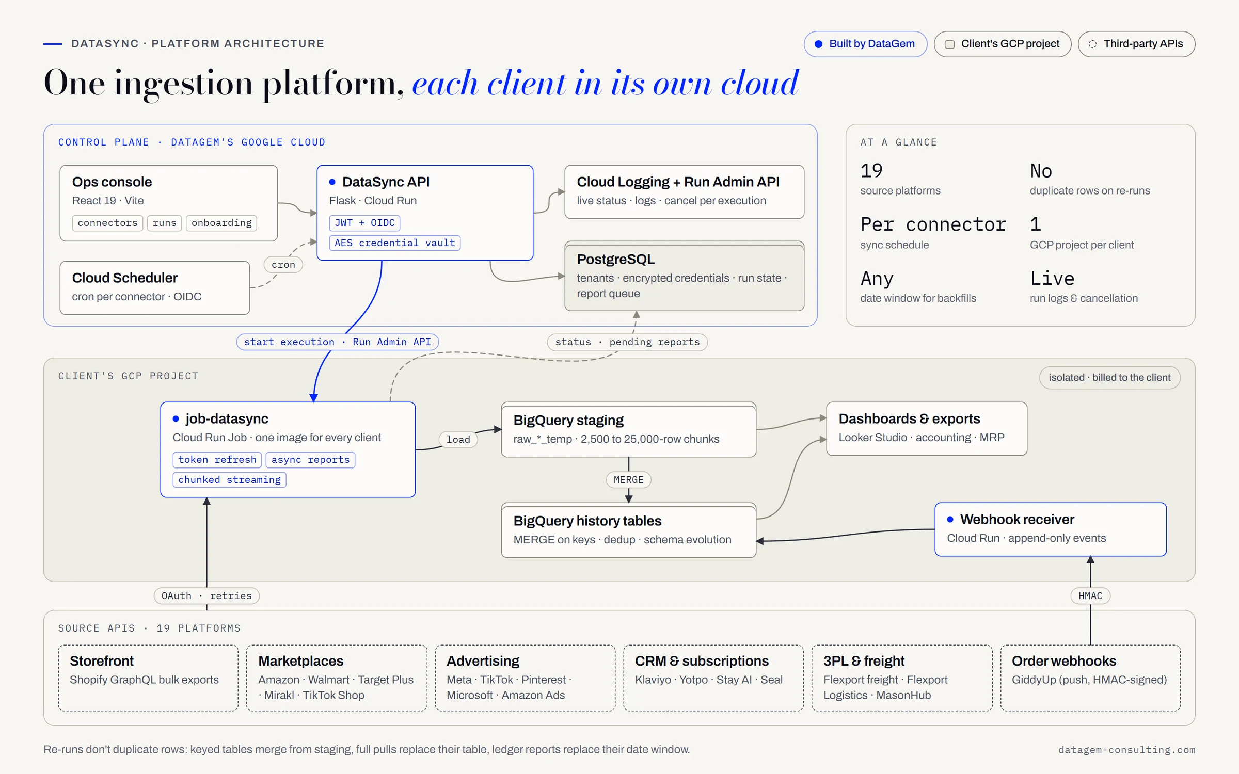Click the chunked streaming tag
This screenshot has width=1239, height=774.
tap(230, 480)
